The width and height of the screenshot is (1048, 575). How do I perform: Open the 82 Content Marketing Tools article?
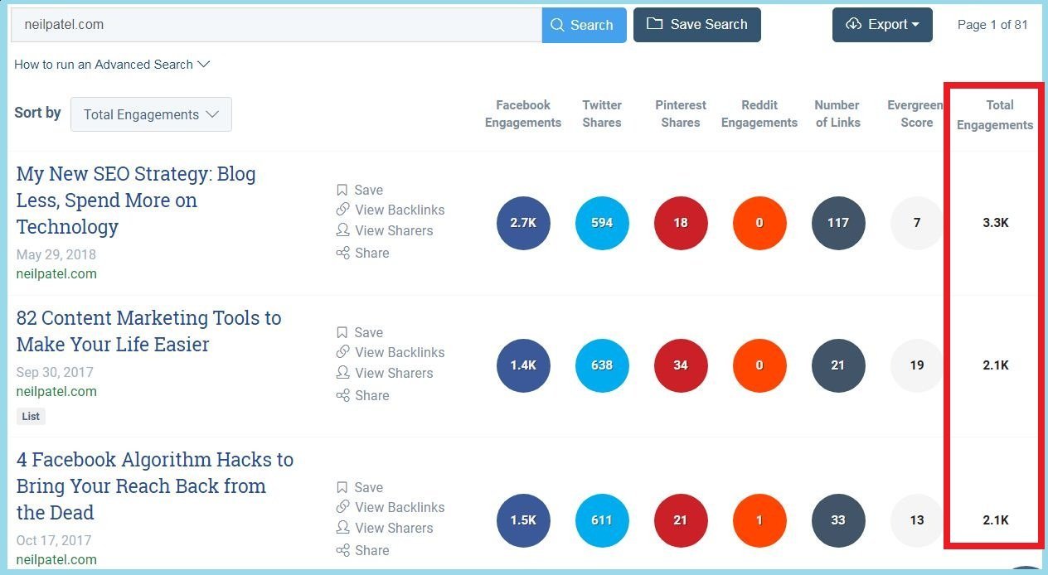148,331
